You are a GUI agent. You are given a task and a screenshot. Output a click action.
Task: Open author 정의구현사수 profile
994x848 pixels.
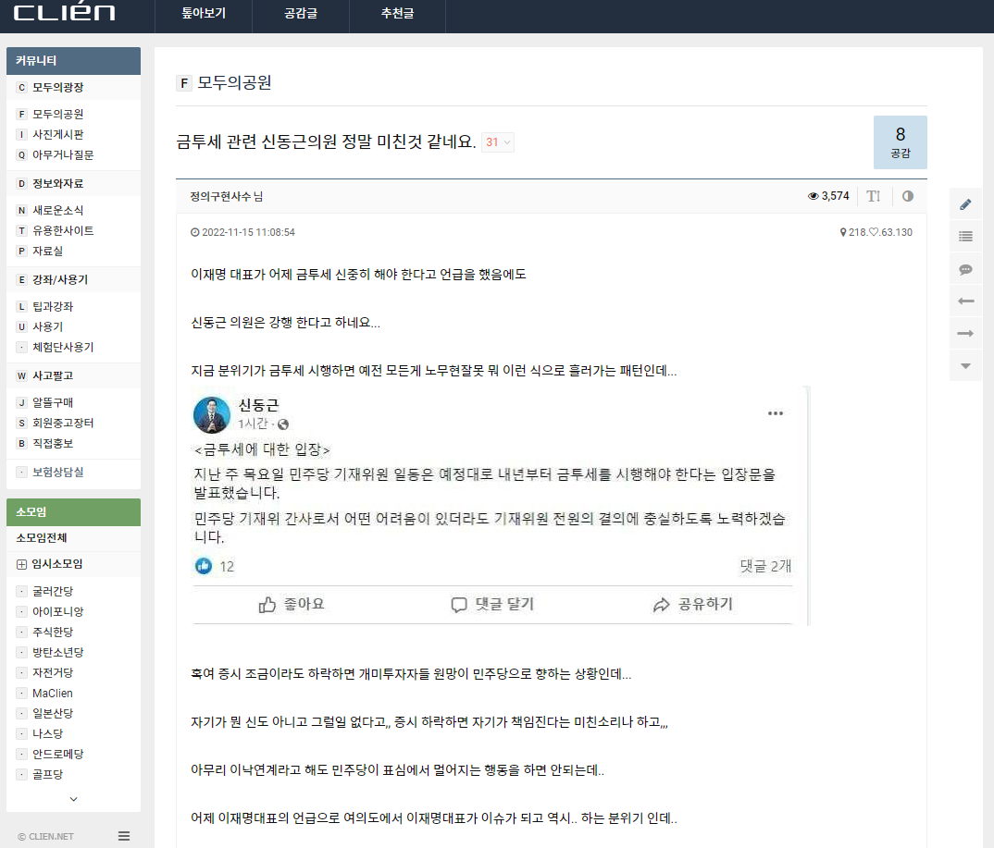pos(220,196)
